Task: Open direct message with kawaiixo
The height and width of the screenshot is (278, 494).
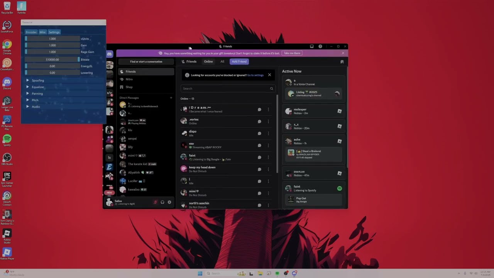Action: pyautogui.click(x=146, y=189)
